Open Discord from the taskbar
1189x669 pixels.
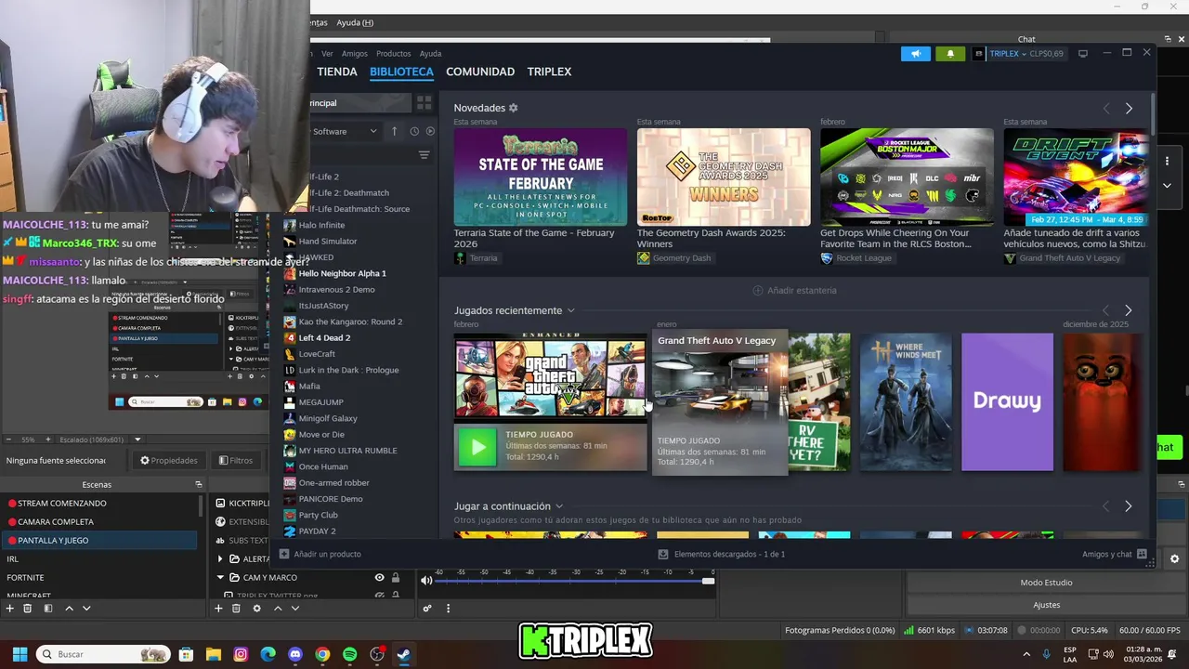[295, 654]
